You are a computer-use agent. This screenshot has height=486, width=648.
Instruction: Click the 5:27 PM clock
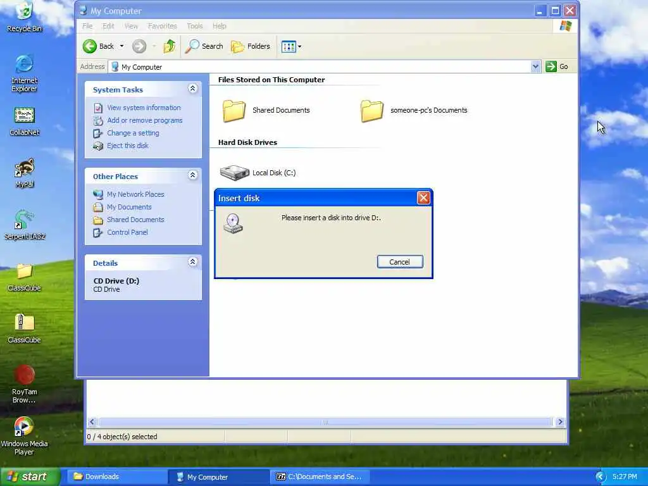[625, 477]
